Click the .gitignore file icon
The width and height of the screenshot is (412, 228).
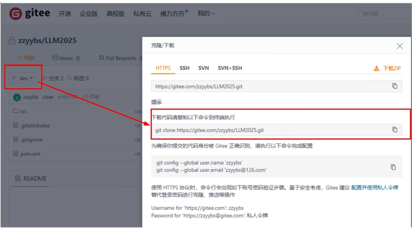tap(16, 140)
